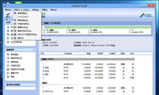This screenshot has width=159, height=95.
Task: Choose 擦除磁盘(W) from the 磁盘 menu
Action: pyautogui.click(x=23, y=20)
